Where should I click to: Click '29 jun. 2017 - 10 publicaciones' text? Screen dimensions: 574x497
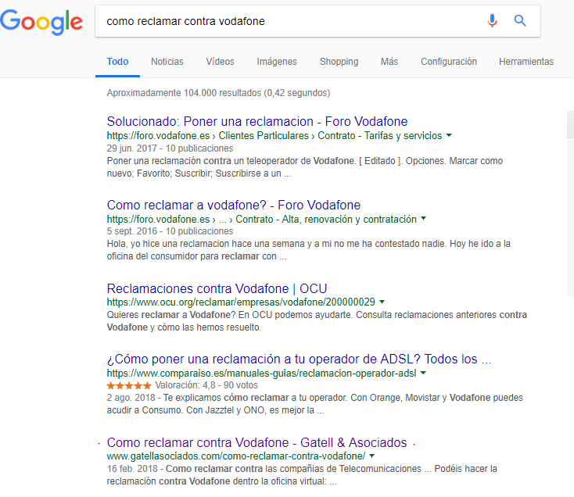(x=170, y=148)
